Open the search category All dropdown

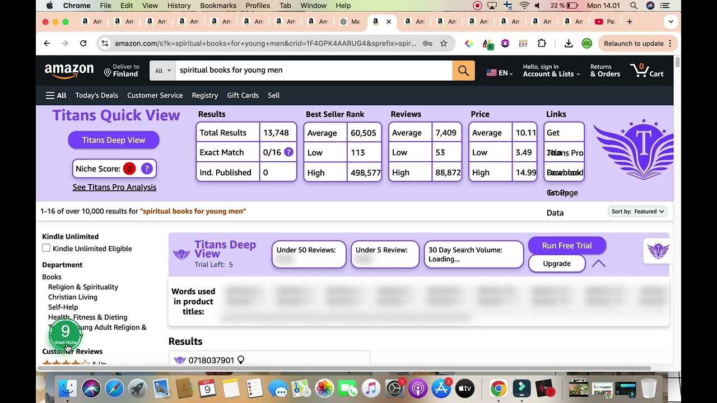tap(163, 71)
